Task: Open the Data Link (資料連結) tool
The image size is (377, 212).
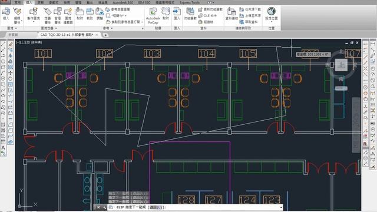Action: tap(232, 14)
